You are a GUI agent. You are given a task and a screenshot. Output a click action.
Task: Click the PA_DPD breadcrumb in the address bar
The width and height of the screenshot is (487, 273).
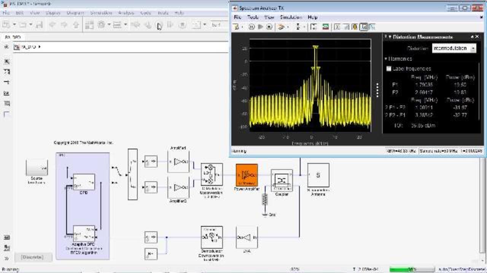tap(29, 47)
